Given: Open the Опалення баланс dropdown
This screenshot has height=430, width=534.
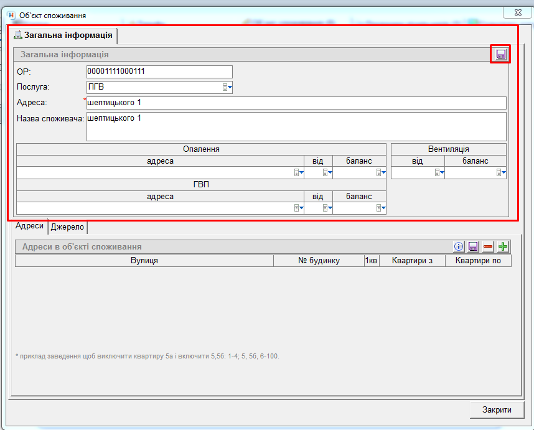Looking at the screenshot, I should pos(381,173).
